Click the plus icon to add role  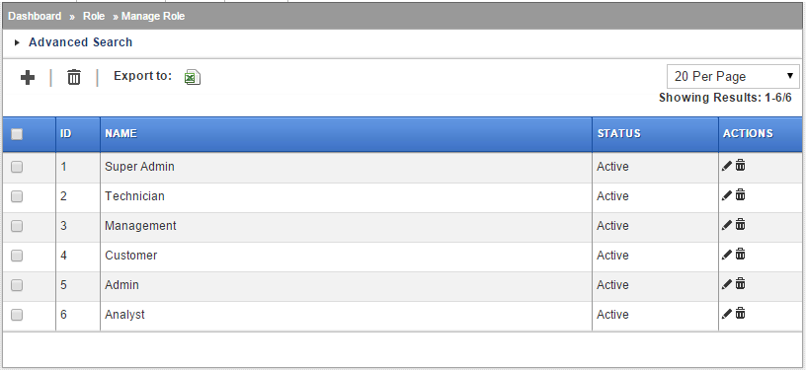tap(28, 78)
